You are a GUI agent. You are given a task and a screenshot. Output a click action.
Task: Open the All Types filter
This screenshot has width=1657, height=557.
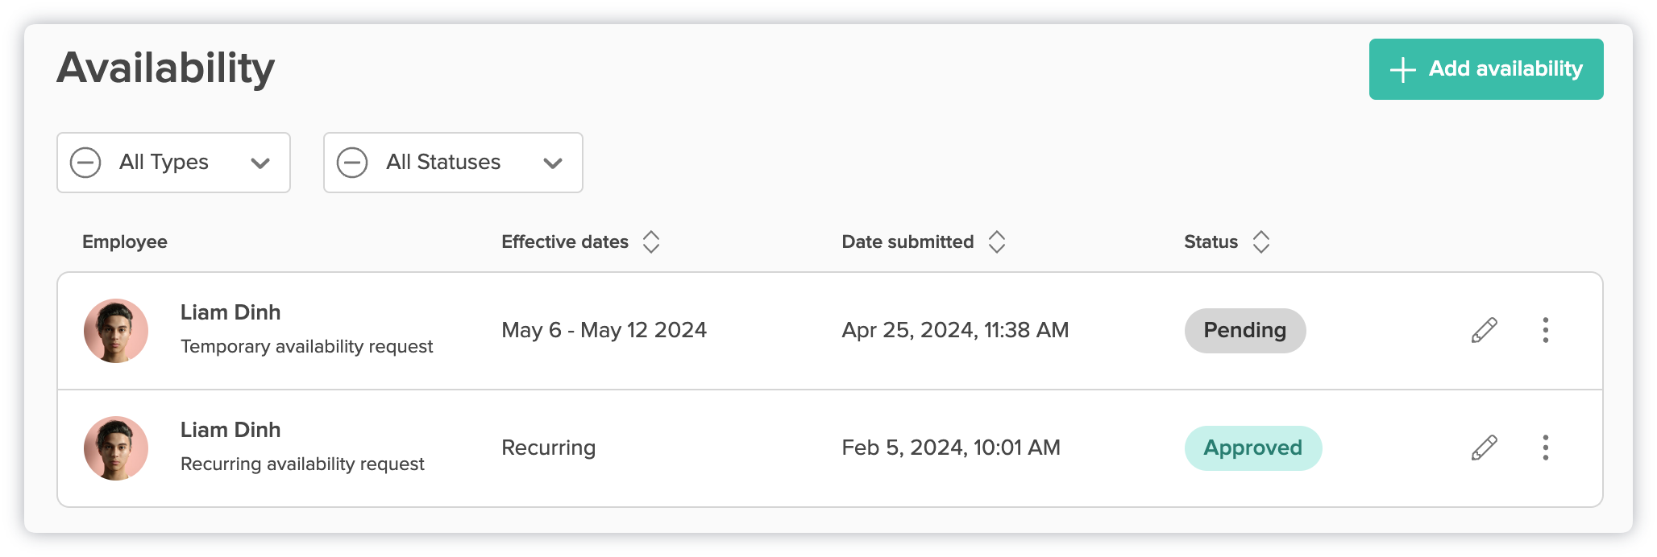point(173,163)
